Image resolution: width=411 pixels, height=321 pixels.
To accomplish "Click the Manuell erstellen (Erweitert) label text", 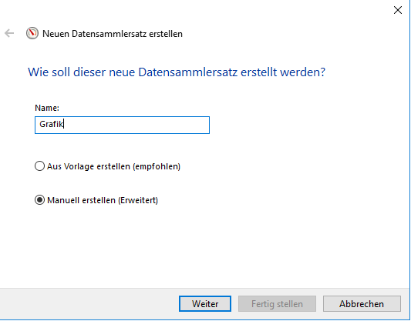I will click(x=103, y=200).
